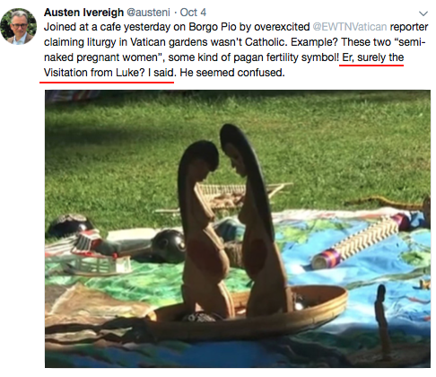Open the tweet's Oct 4 timestamp
436x377 pixels.
[193, 13]
